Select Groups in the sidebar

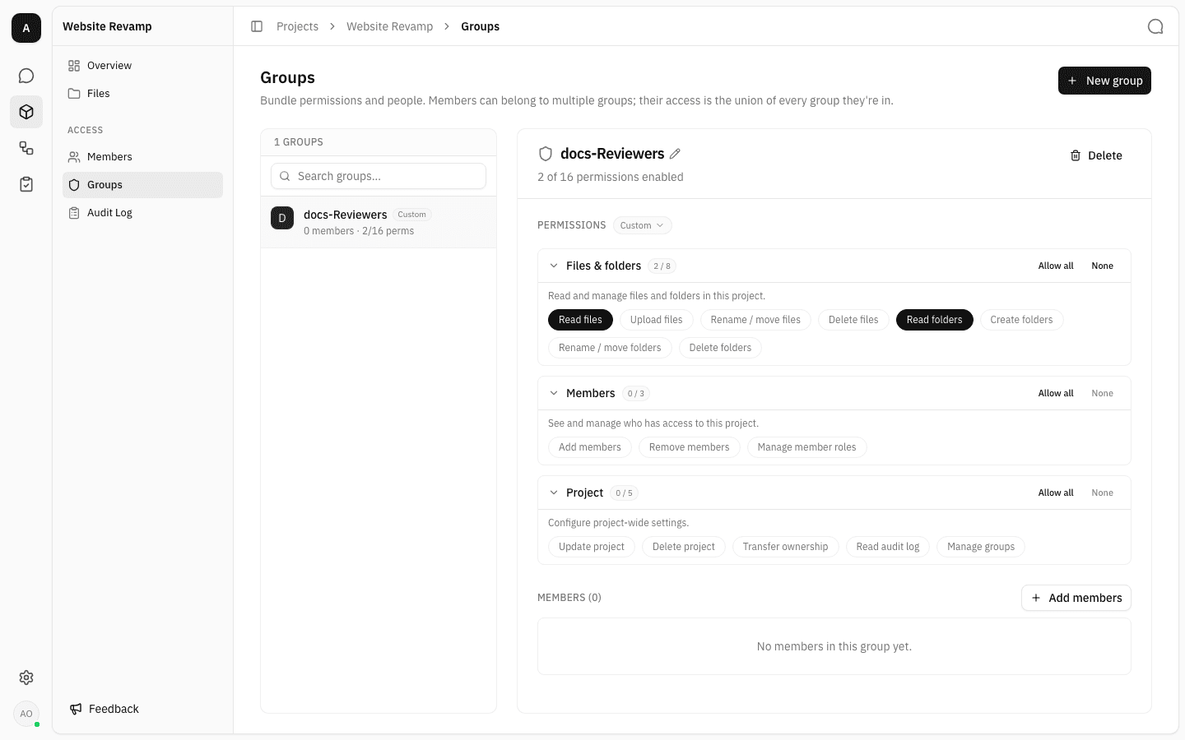click(142, 185)
